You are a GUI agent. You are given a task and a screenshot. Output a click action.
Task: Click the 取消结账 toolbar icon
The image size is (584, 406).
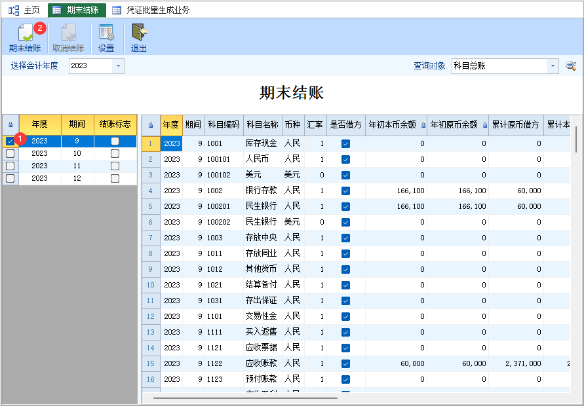tap(68, 33)
